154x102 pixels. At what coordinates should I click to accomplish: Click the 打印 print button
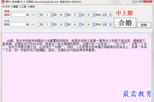click(x=144, y=25)
